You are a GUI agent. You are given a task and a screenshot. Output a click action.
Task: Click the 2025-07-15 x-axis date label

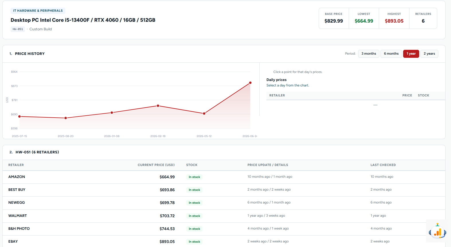point(19,136)
